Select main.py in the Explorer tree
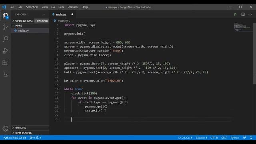256x144 pixels. click(30, 30)
